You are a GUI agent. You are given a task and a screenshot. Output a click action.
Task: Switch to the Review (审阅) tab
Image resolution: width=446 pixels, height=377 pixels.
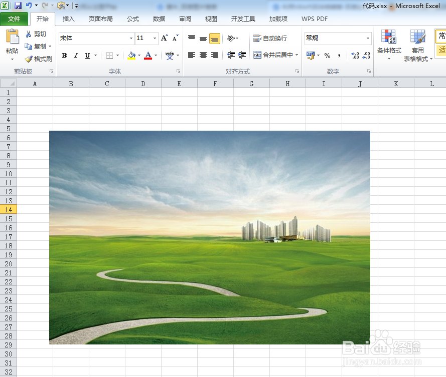coord(185,19)
